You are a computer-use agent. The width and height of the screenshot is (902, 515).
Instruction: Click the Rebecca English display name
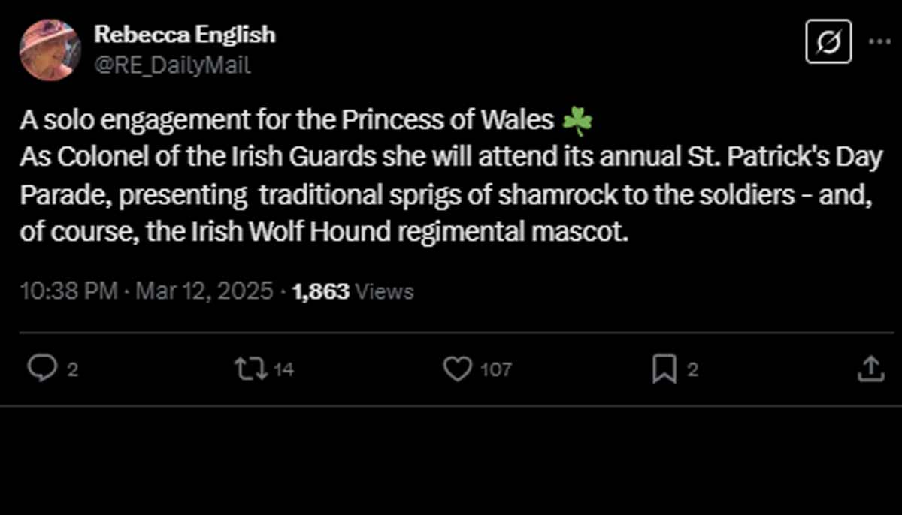pyautogui.click(x=185, y=35)
